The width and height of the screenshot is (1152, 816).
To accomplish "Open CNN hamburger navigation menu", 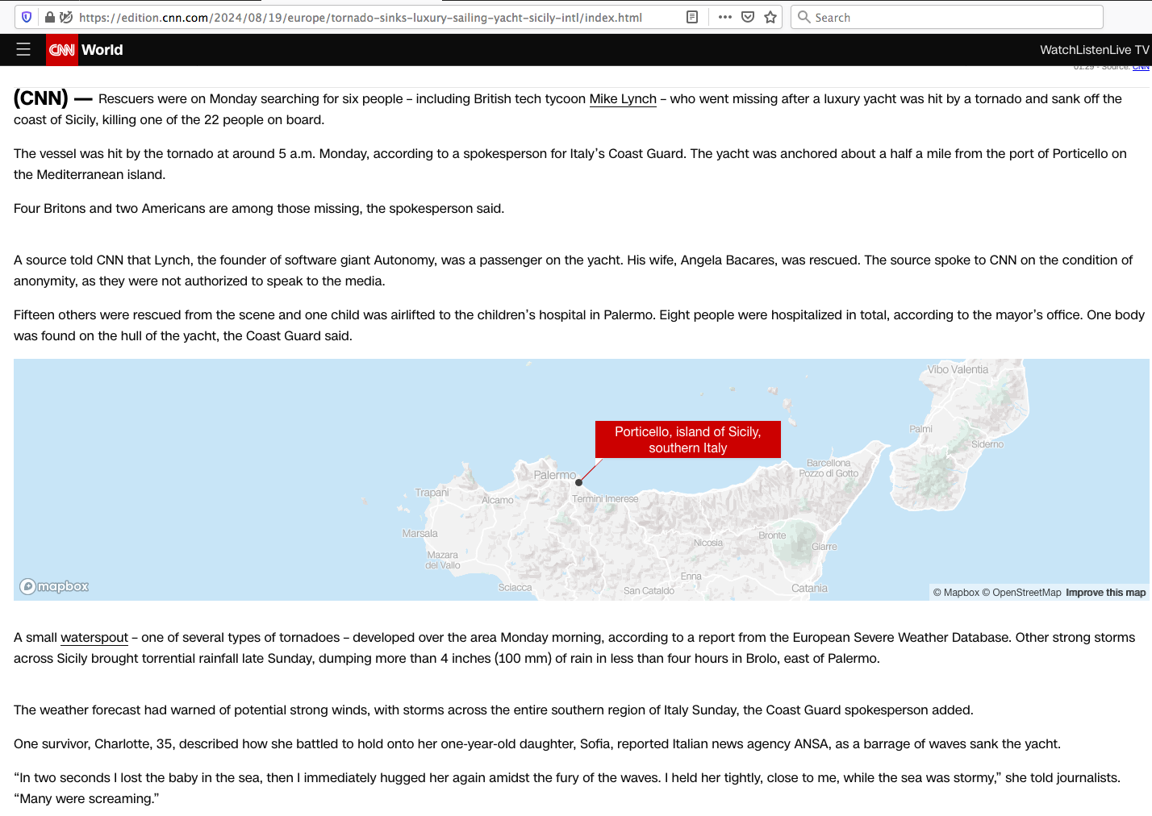I will (23, 49).
